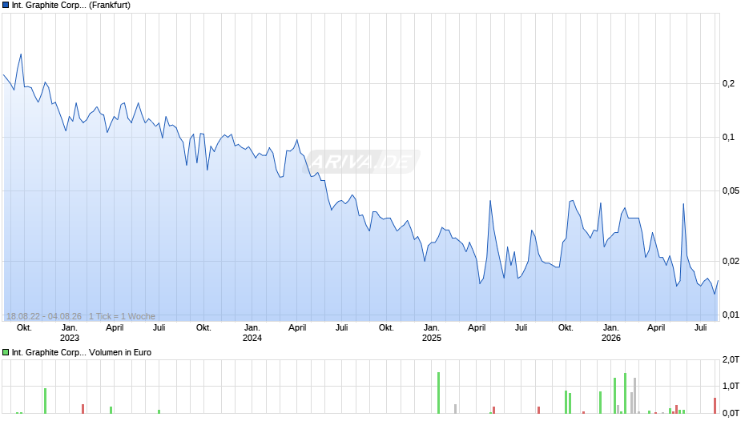Click the 'Int. Graphite Corp... Volumen in Euro' label
753x421 pixels.
coord(82,352)
